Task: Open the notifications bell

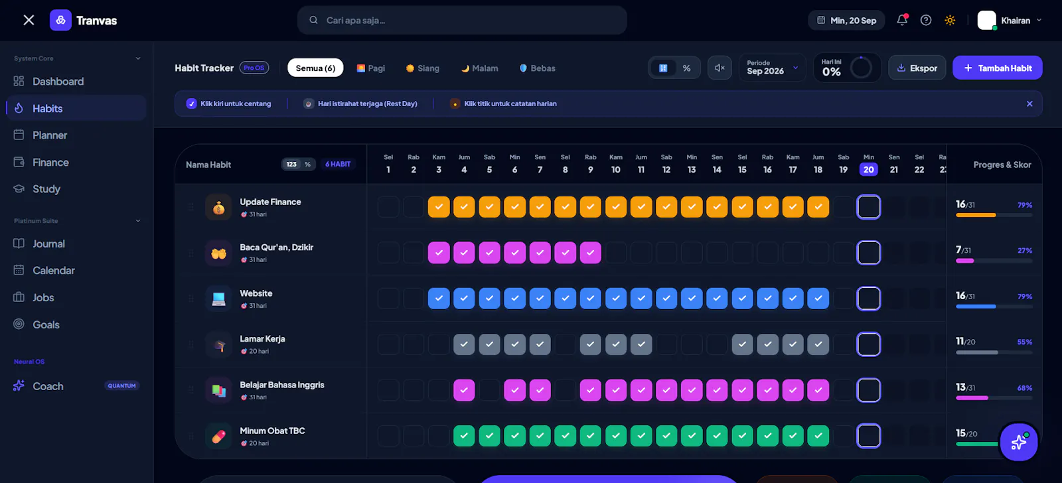Action: (x=902, y=21)
